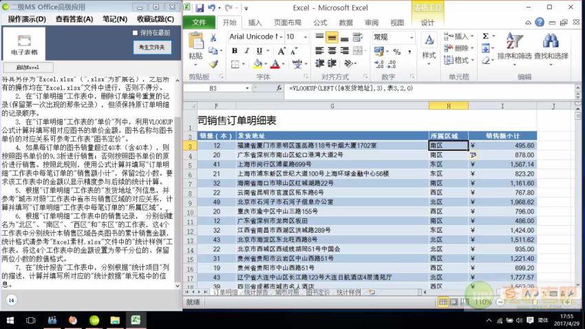Apply Bold formatting
Screen dimensions: 585x329
(234, 51)
